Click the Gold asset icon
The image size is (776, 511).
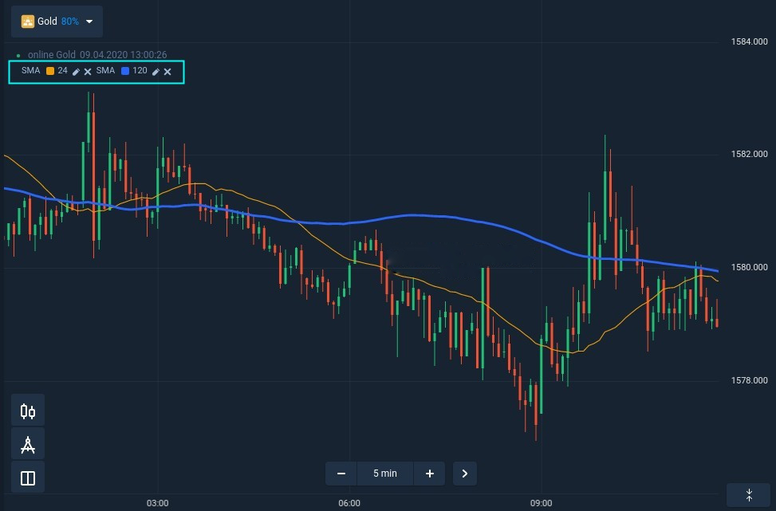(x=28, y=22)
